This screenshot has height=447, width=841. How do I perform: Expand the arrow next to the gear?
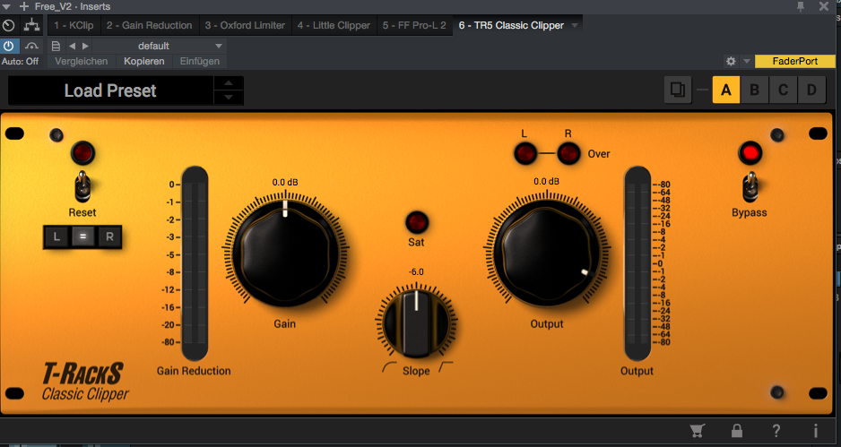point(746,61)
